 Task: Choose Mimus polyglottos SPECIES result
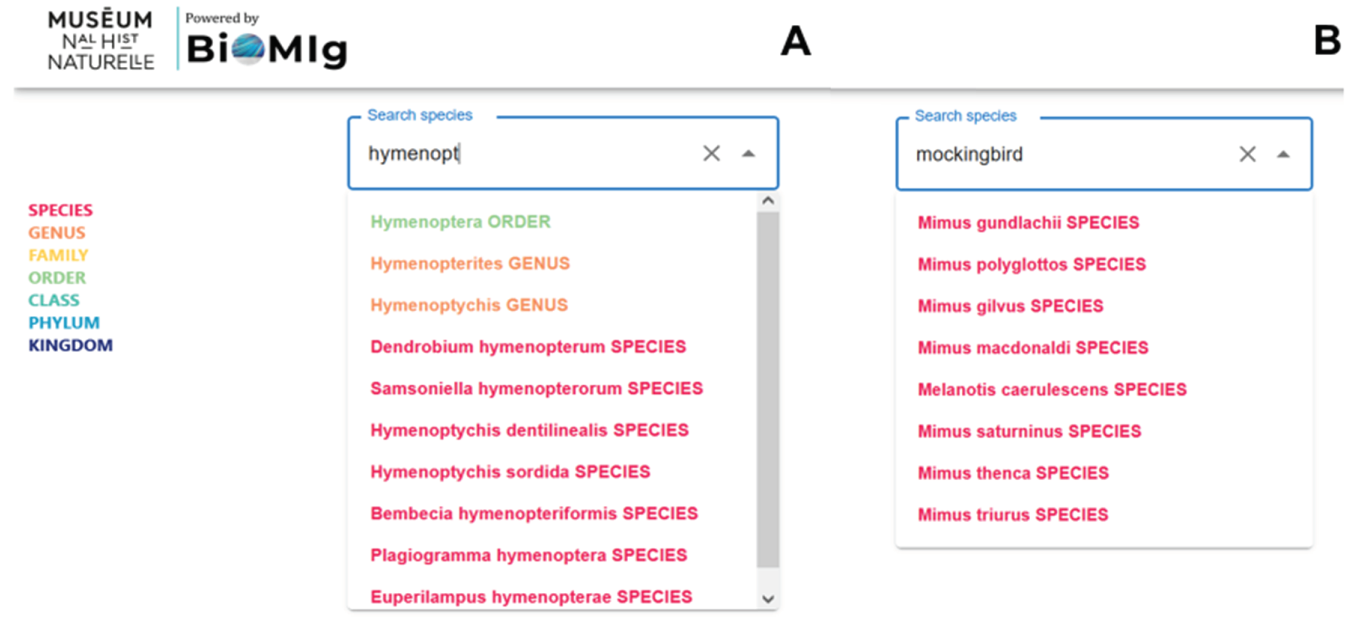click(x=1031, y=264)
